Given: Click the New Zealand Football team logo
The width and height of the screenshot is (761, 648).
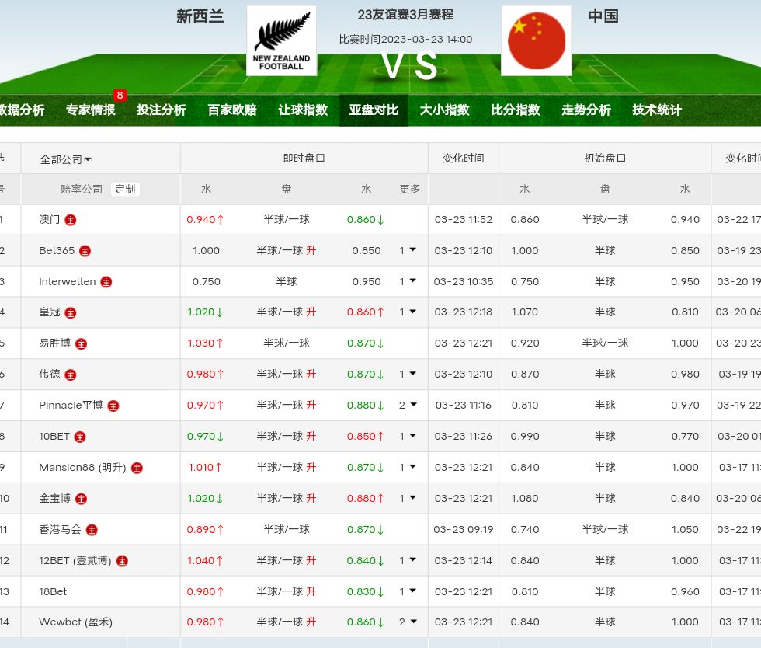Looking at the screenshot, I should [281, 40].
